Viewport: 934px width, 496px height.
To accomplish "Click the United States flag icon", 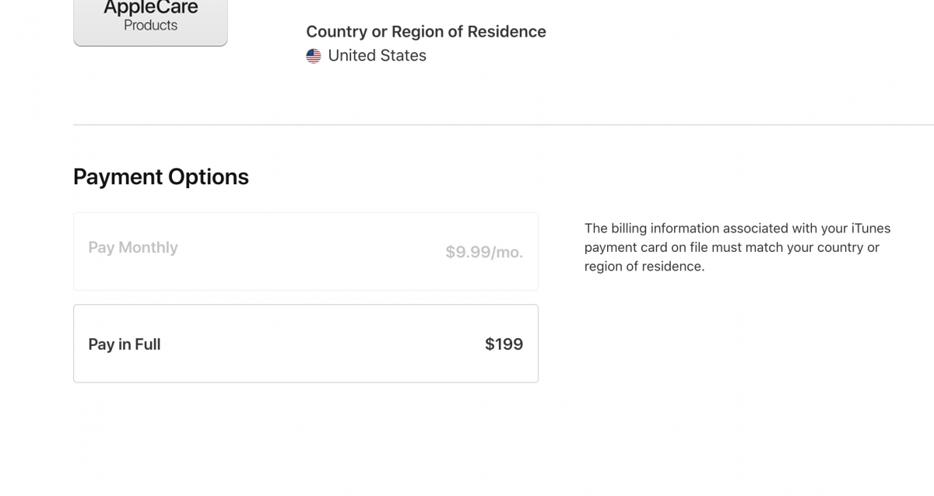I will [x=314, y=56].
